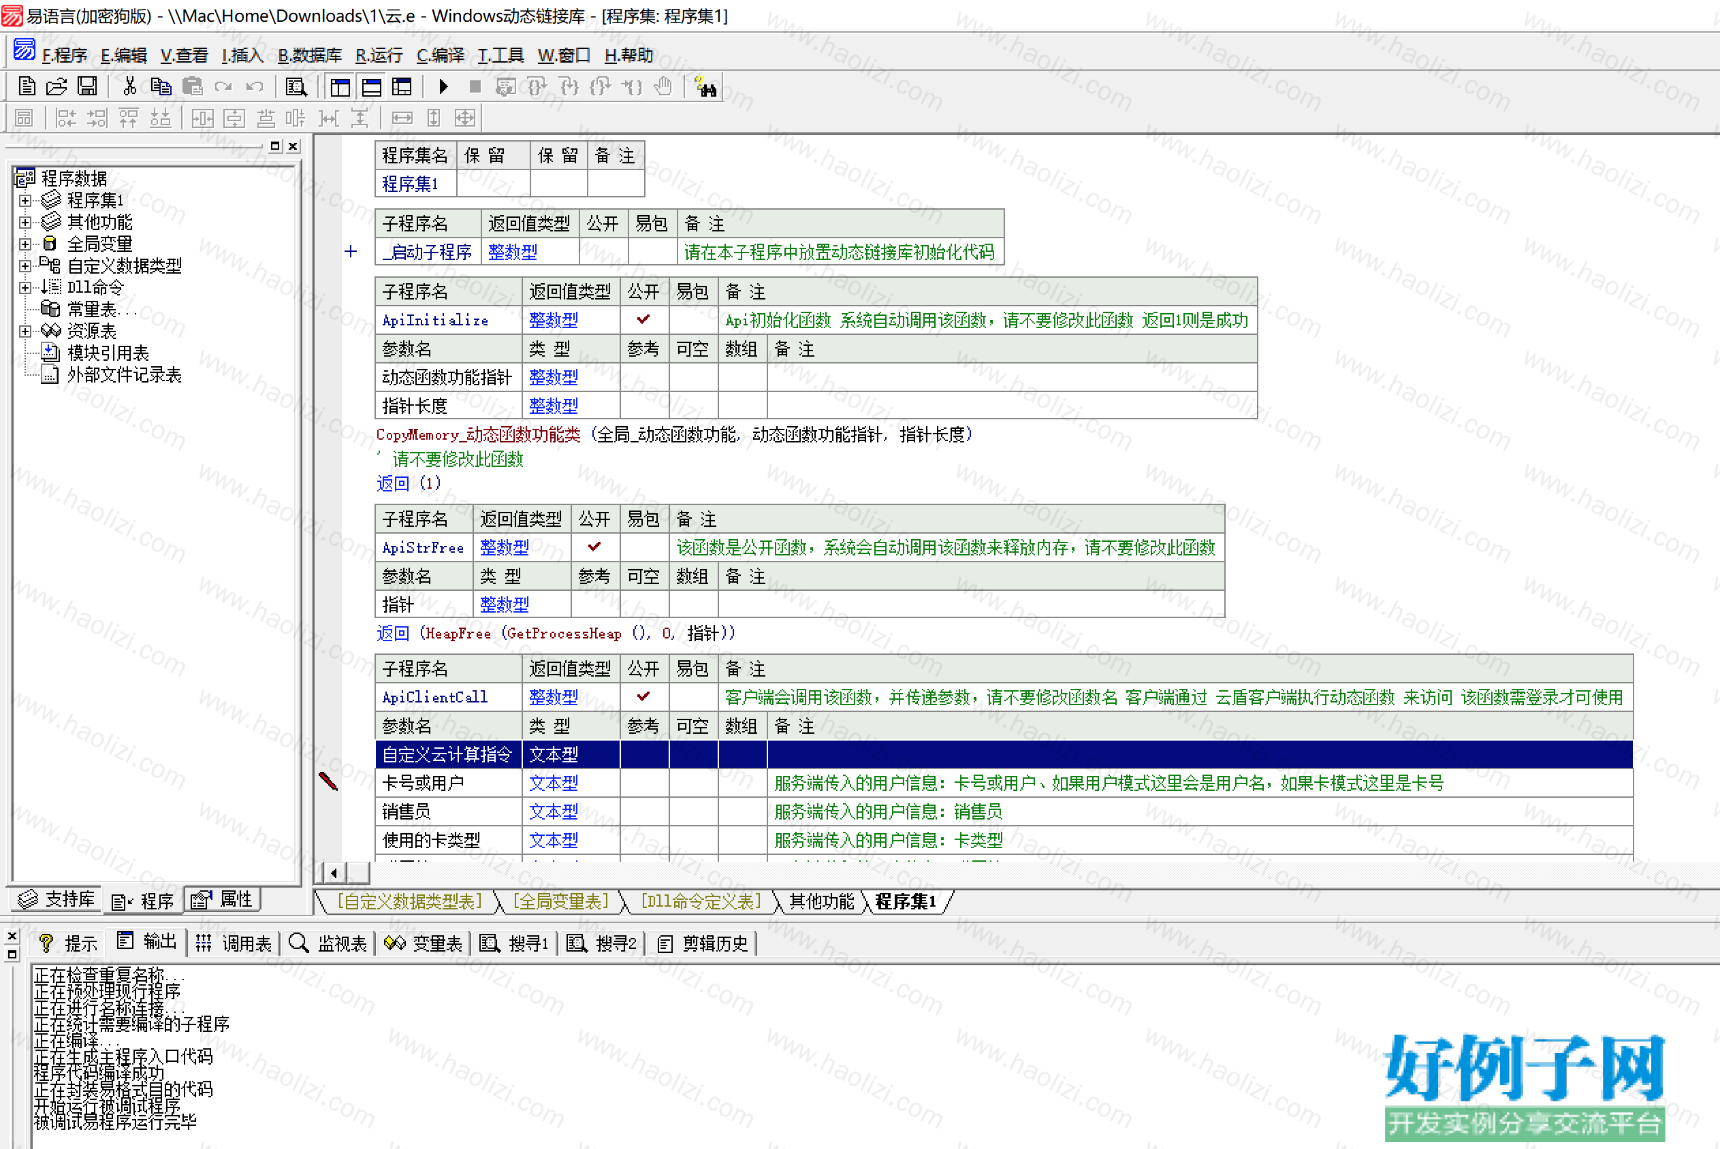
Task: Open the T.工具 menu
Action: 500,55
